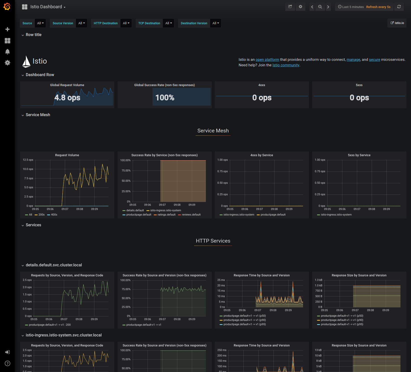Open Success Rate by Service panel title menu

[x=165, y=155]
